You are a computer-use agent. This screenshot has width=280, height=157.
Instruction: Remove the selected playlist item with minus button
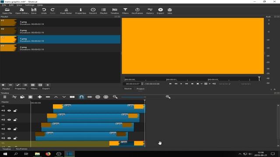(x=10, y=85)
